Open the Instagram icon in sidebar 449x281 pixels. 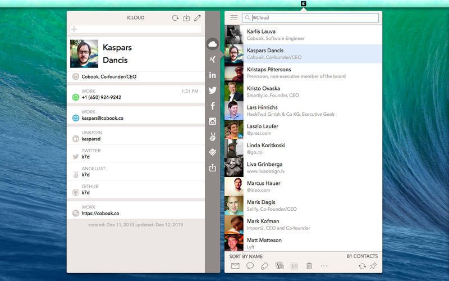coord(213,121)
